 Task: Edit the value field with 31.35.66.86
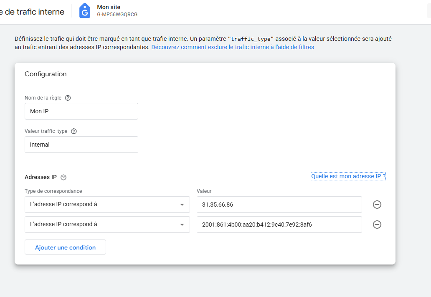279,205
